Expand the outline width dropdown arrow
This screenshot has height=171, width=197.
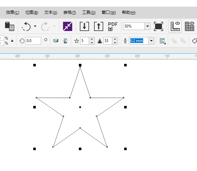[151, 41]
